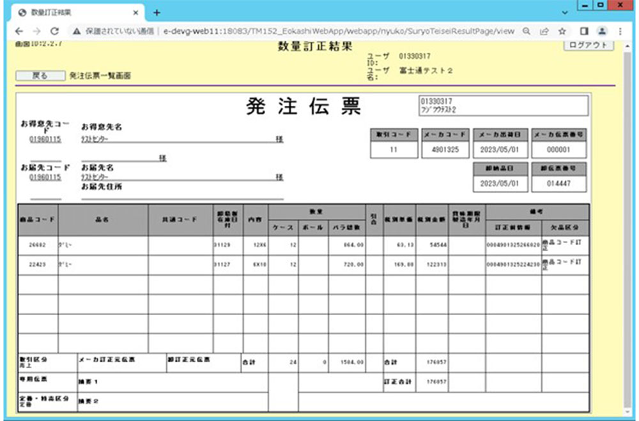The height and width of the screenshot is (421, 639).
Task: Minimize the browser window
Action: [586, 6]
